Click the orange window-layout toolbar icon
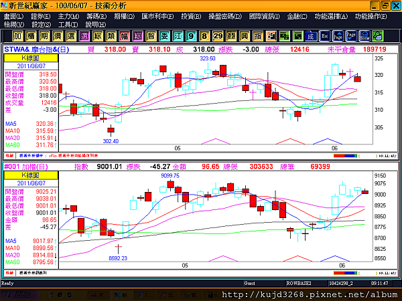The height and width of the screenshot is (301, 402). (271, 36)
